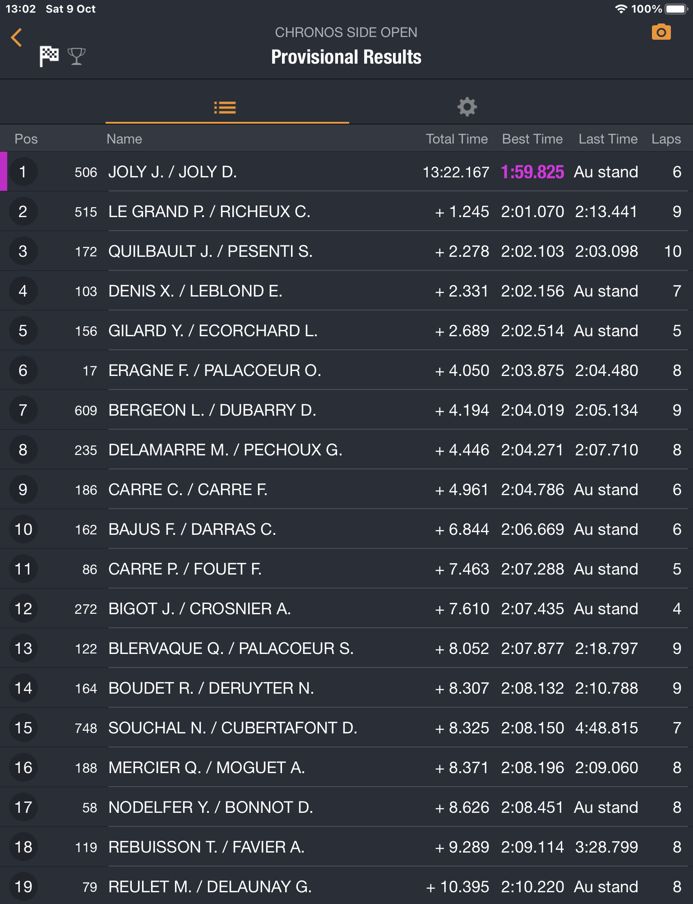Sort by Best Time column header
693x904 pixels.
point(532,139)
